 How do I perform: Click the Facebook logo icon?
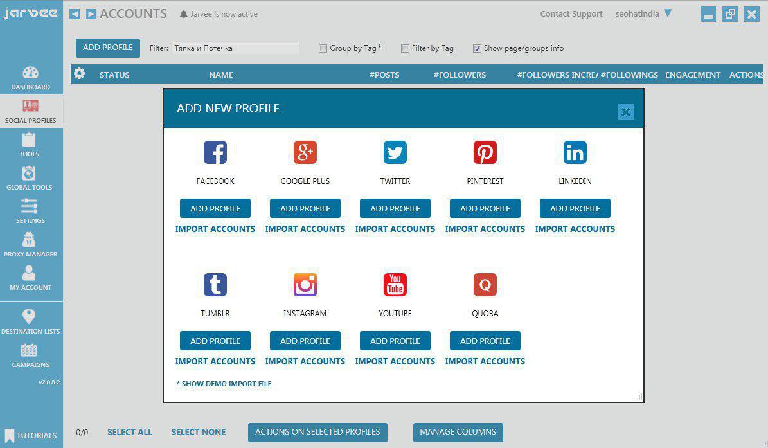point(215,152)
